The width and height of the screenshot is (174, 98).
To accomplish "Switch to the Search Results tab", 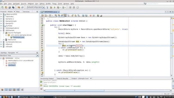I will click(63, 78).
